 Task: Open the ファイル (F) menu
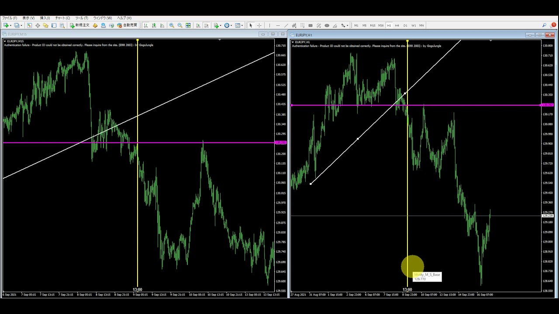(10, 18)
